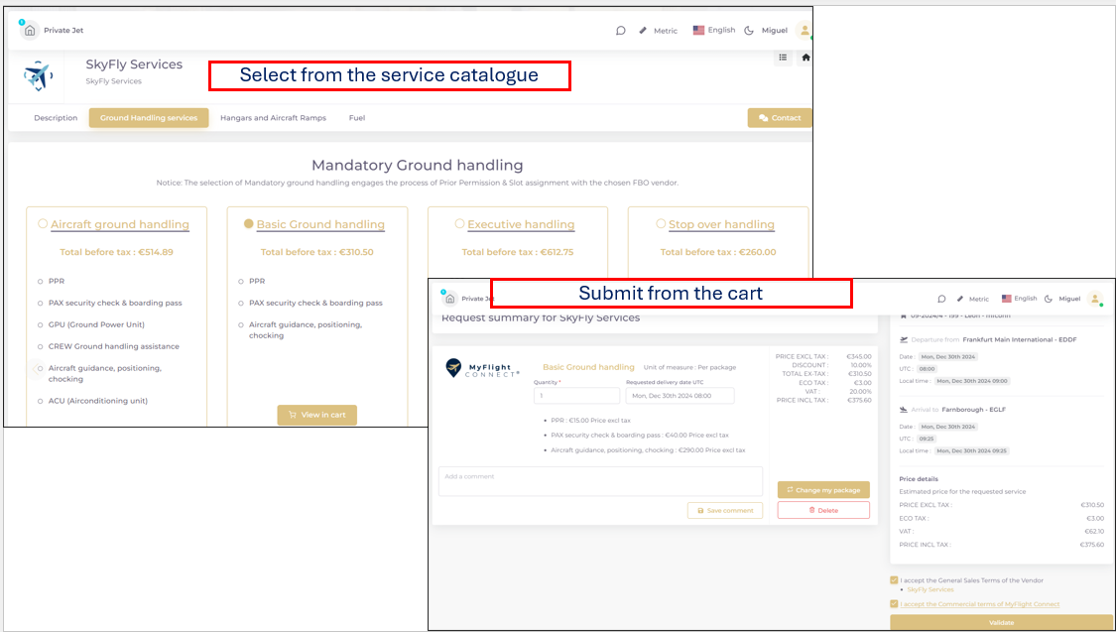The image size is (1116, 632).
Task: Open the English language dropdown in catalogue window
Action: click(x=714, y=31)
